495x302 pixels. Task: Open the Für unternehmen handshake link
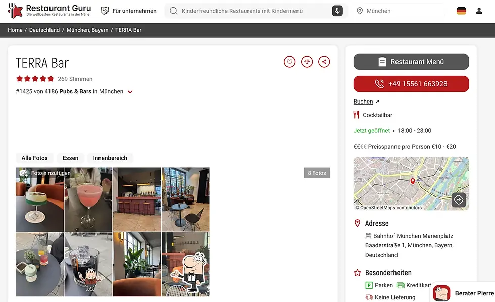tap(128, 11)
